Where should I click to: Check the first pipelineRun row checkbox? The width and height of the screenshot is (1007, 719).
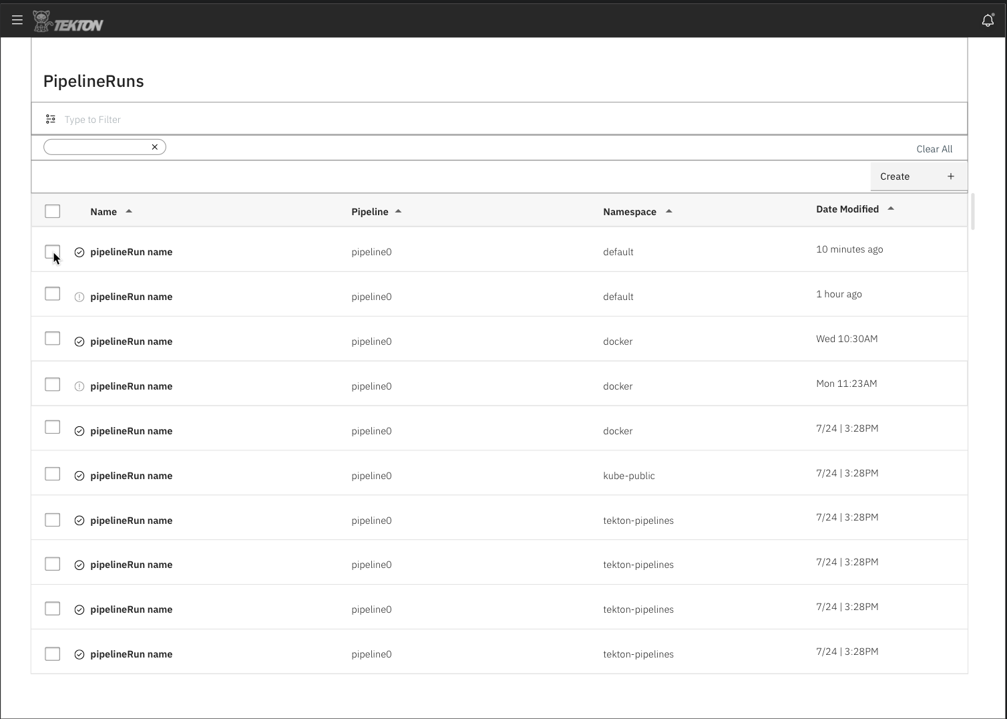pos(52,252)
